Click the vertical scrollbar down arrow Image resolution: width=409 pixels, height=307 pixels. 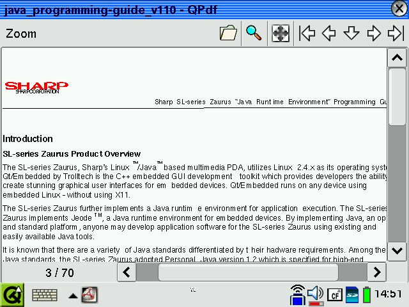click(397, 251)
